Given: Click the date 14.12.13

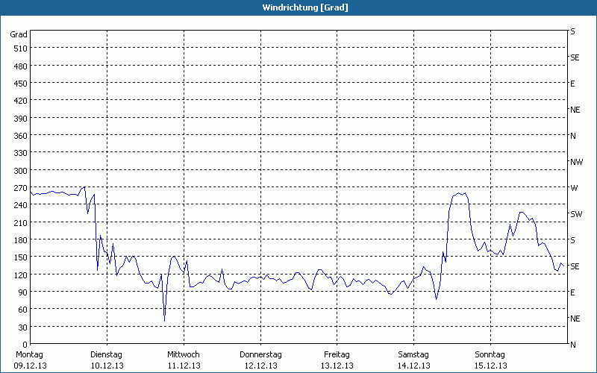Looking at the screenshot, I should tap(414, 366).
